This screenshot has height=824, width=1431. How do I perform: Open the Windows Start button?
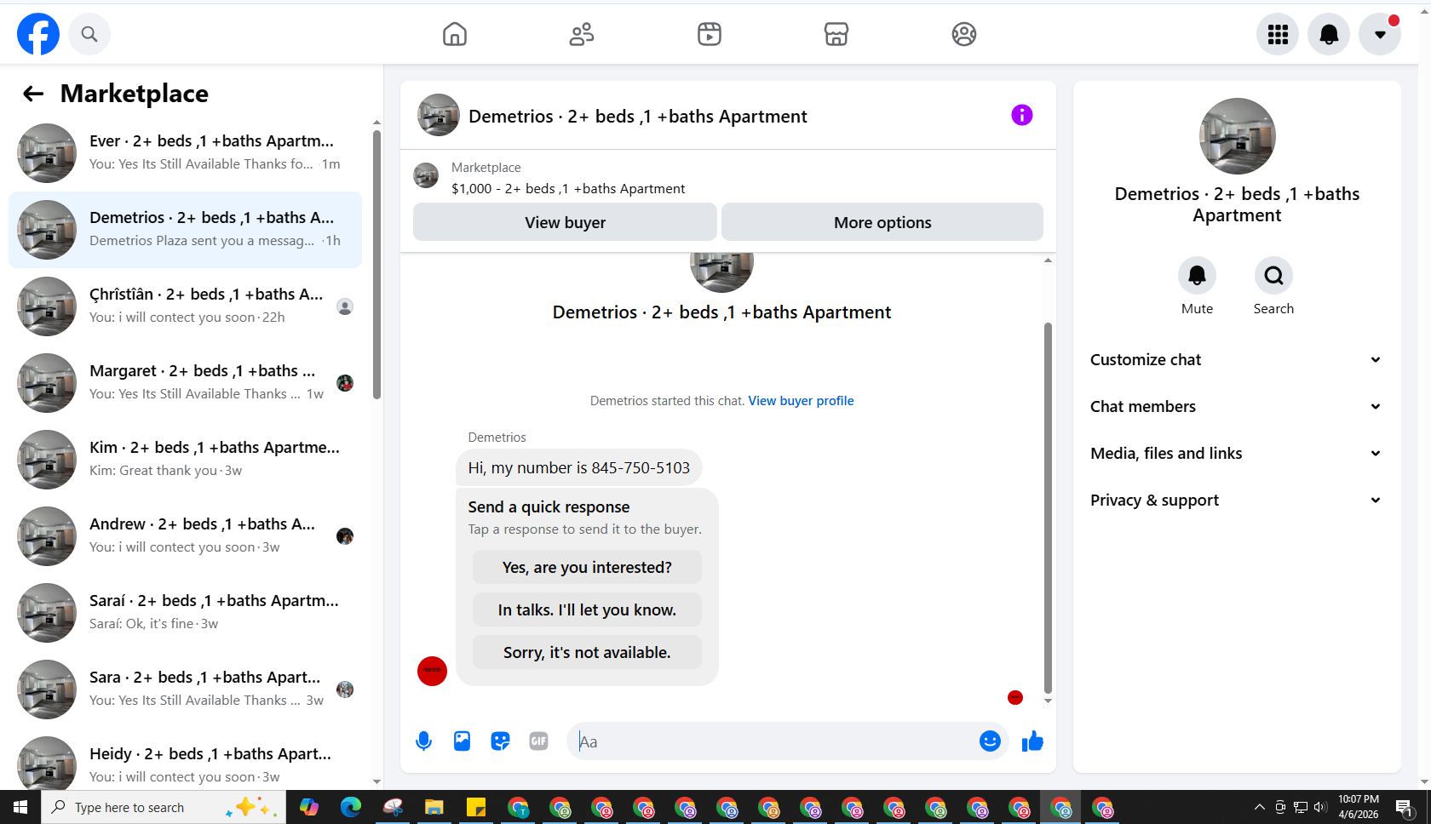point(20,807)
